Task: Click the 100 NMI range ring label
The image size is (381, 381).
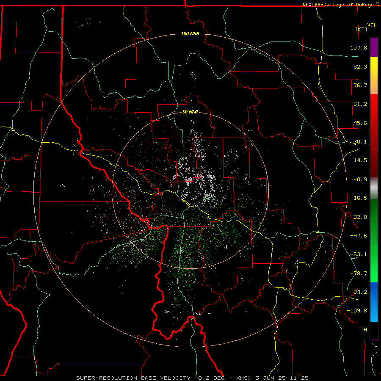Action: click(190, 33)
